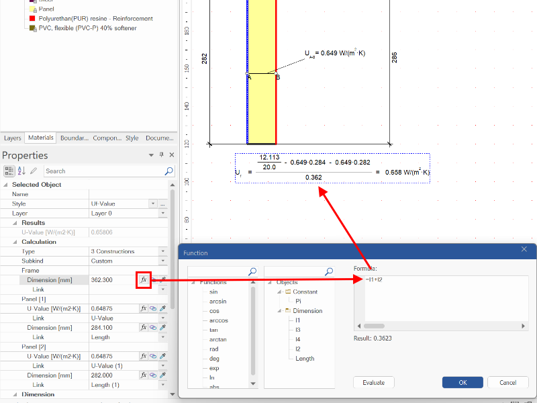The width and height of the screenshot is (537, 403).
Task: Cancel the Function dialog
Action: 508,382
